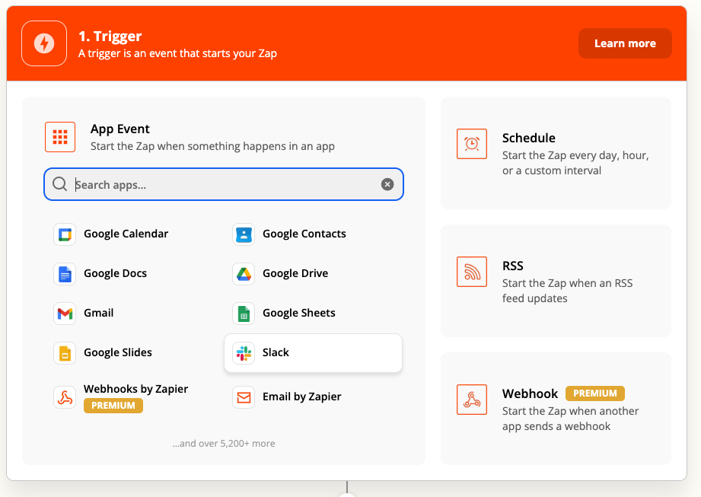
Task: Select the Google Contacts icon
Action: pyautogui.click(x=244, y=234)
